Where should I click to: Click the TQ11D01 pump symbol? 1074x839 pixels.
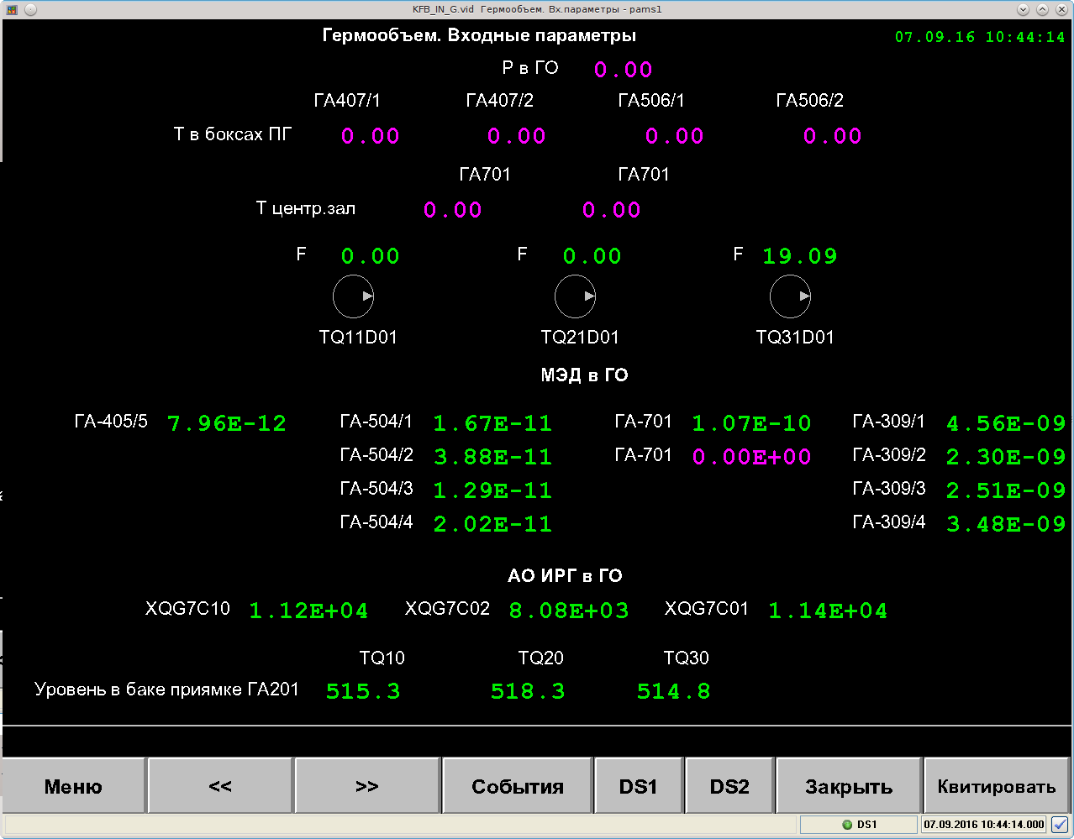(353, 296)
